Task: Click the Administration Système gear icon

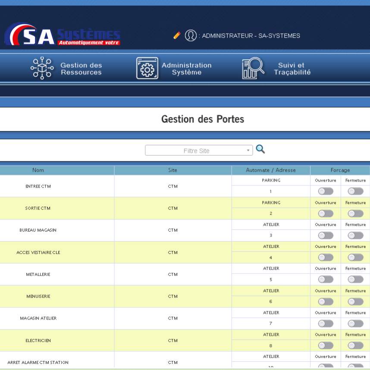Action: pos(147,68)
